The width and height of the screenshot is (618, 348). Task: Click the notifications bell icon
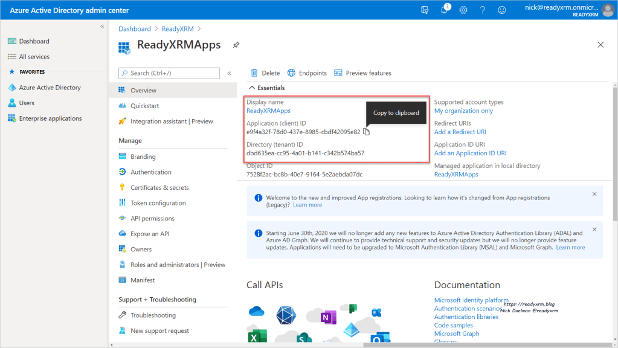tap(445, 10)
